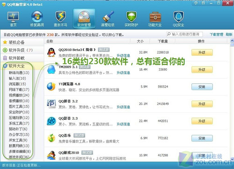Focus the 输入名称进行查询 search field
The image size is (234, 169).
[185, 34]
